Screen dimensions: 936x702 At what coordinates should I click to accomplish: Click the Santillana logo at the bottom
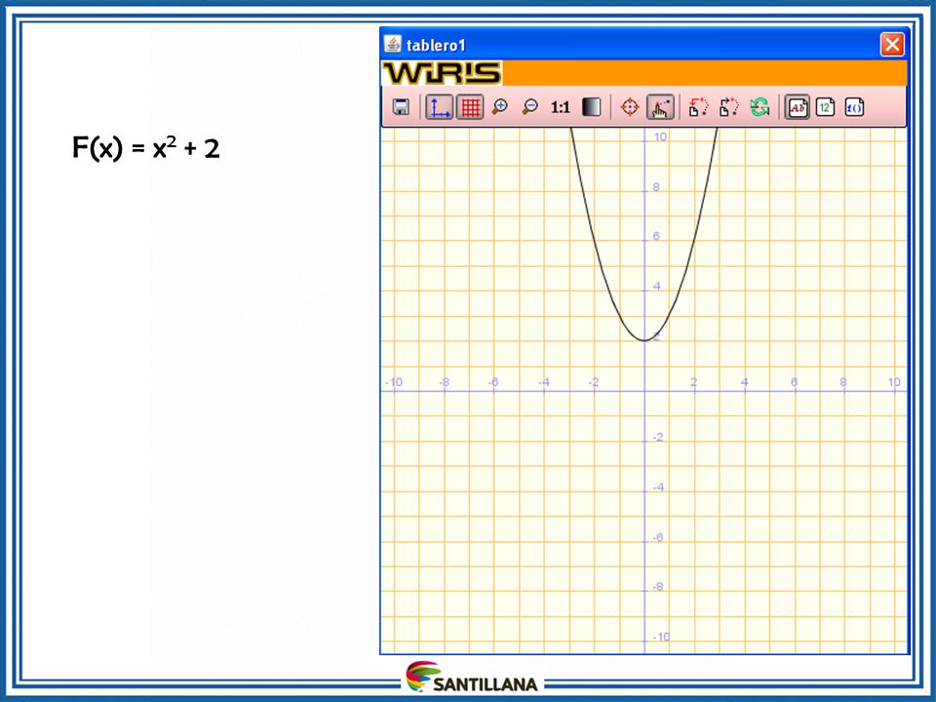(x=472, y=678)
